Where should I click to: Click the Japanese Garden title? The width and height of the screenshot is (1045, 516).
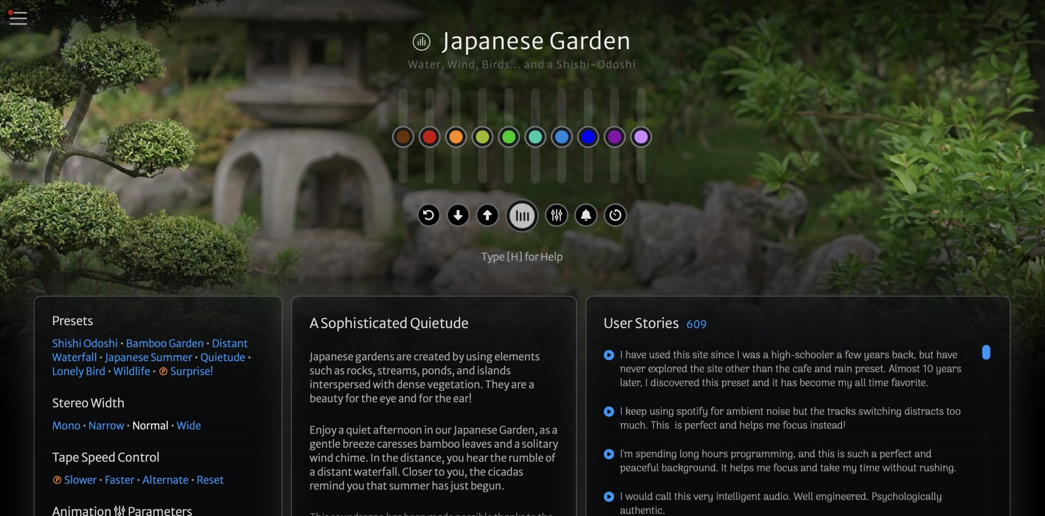click(x=536, y=41)
